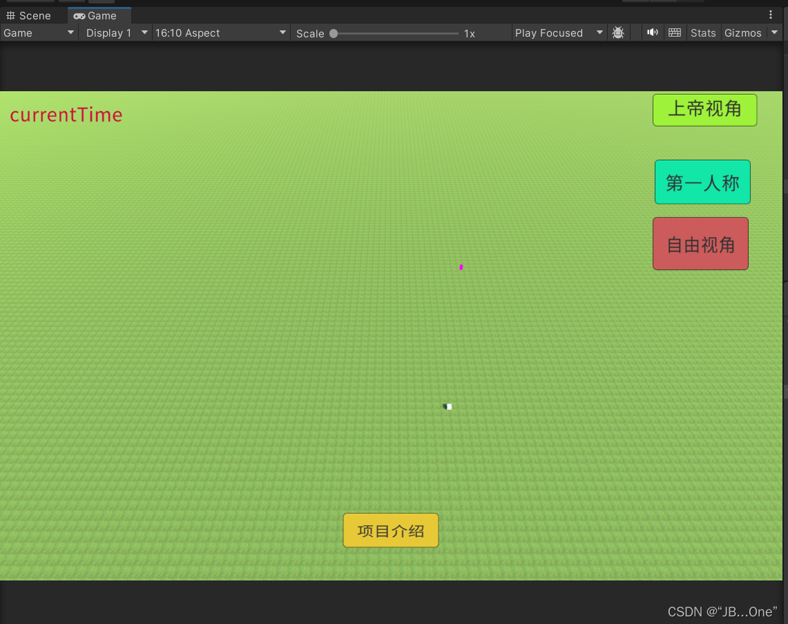
Task: Open the Display 1 dropdown
Action: (x=116, y=32)
